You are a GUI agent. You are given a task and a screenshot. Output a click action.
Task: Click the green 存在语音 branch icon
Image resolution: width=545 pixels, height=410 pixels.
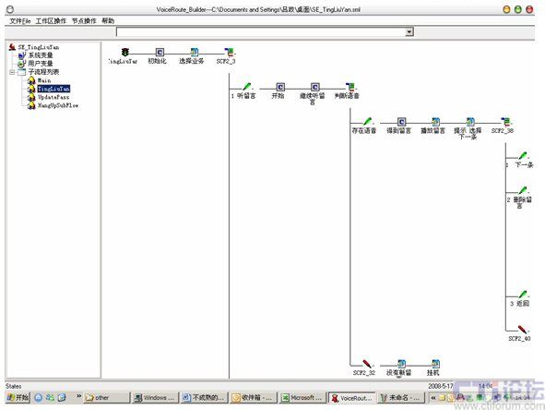pos(367,122)
